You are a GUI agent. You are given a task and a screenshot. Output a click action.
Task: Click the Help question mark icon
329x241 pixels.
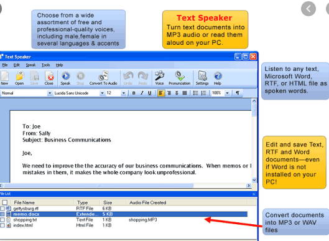[x=218, y=78]
